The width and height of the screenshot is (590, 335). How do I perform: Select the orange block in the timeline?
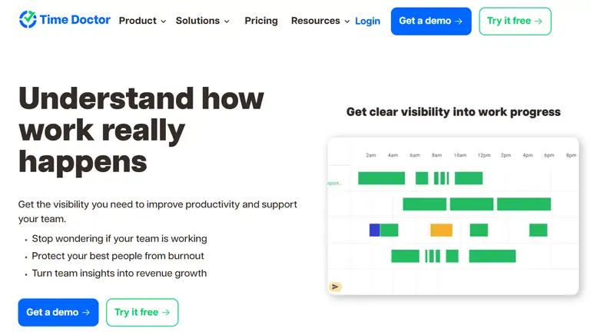441,230
